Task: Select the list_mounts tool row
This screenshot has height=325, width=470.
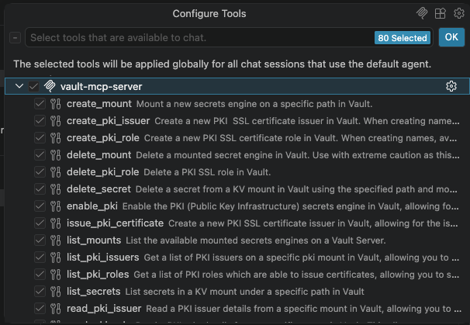Action: pyautogui.click(x=233, y=240)
